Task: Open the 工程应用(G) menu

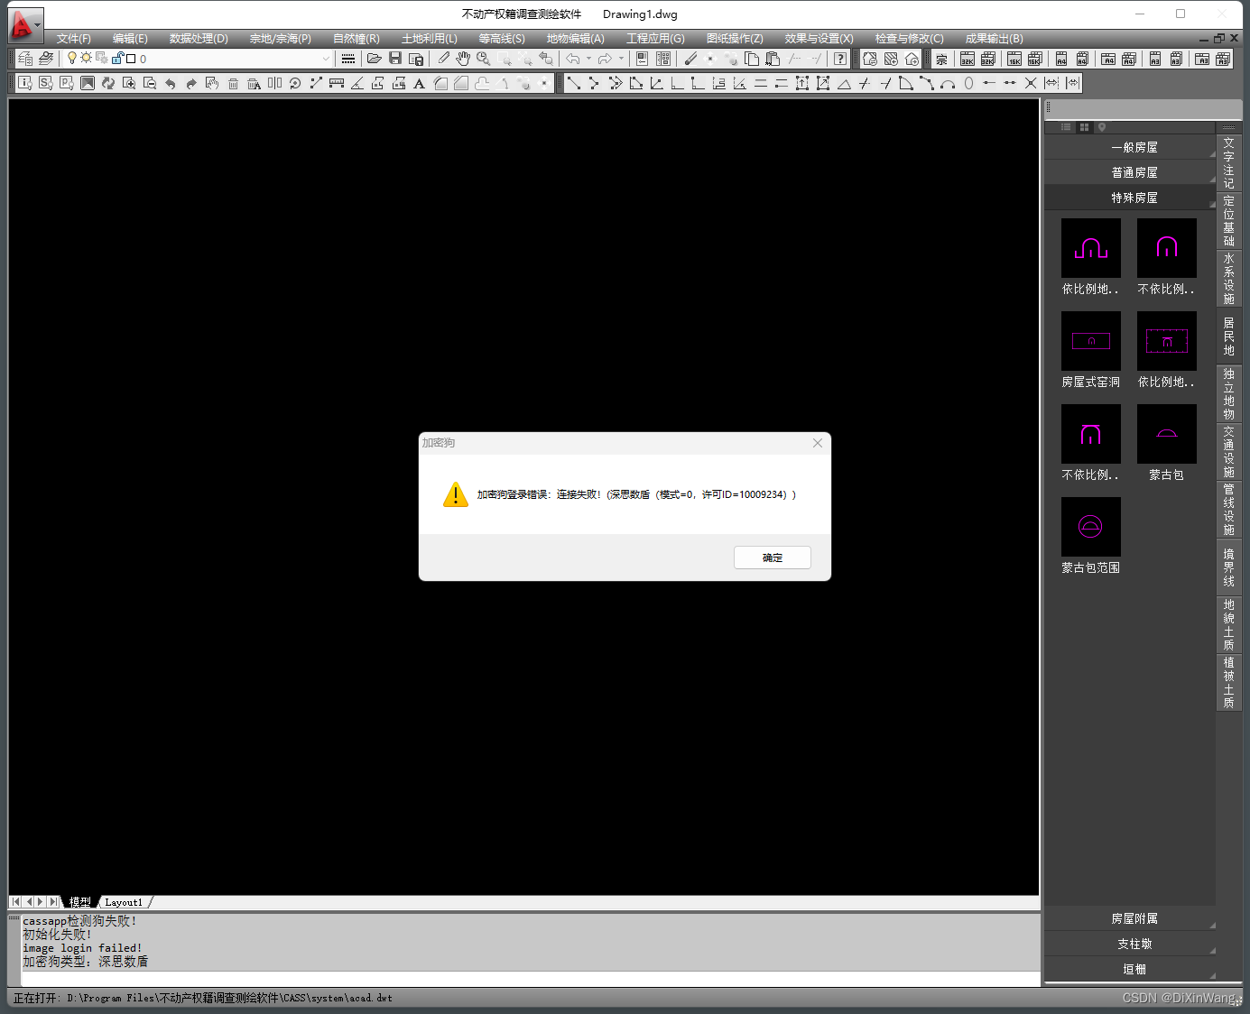Action: click(x=656, y=39)
